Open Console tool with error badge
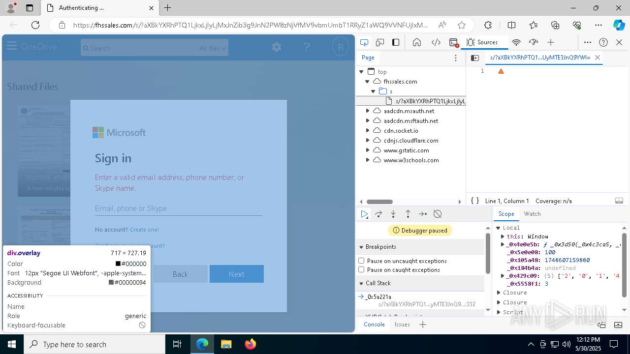Screen dimensions: 630x354 coord(454,43)
